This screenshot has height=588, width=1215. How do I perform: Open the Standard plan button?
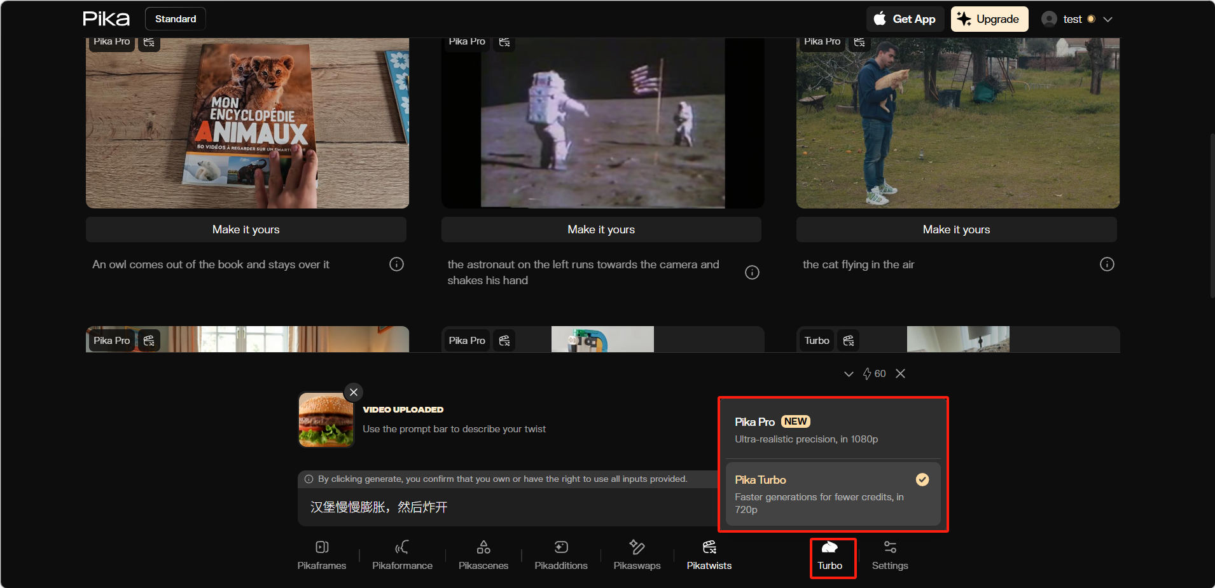tap(176, 19)
